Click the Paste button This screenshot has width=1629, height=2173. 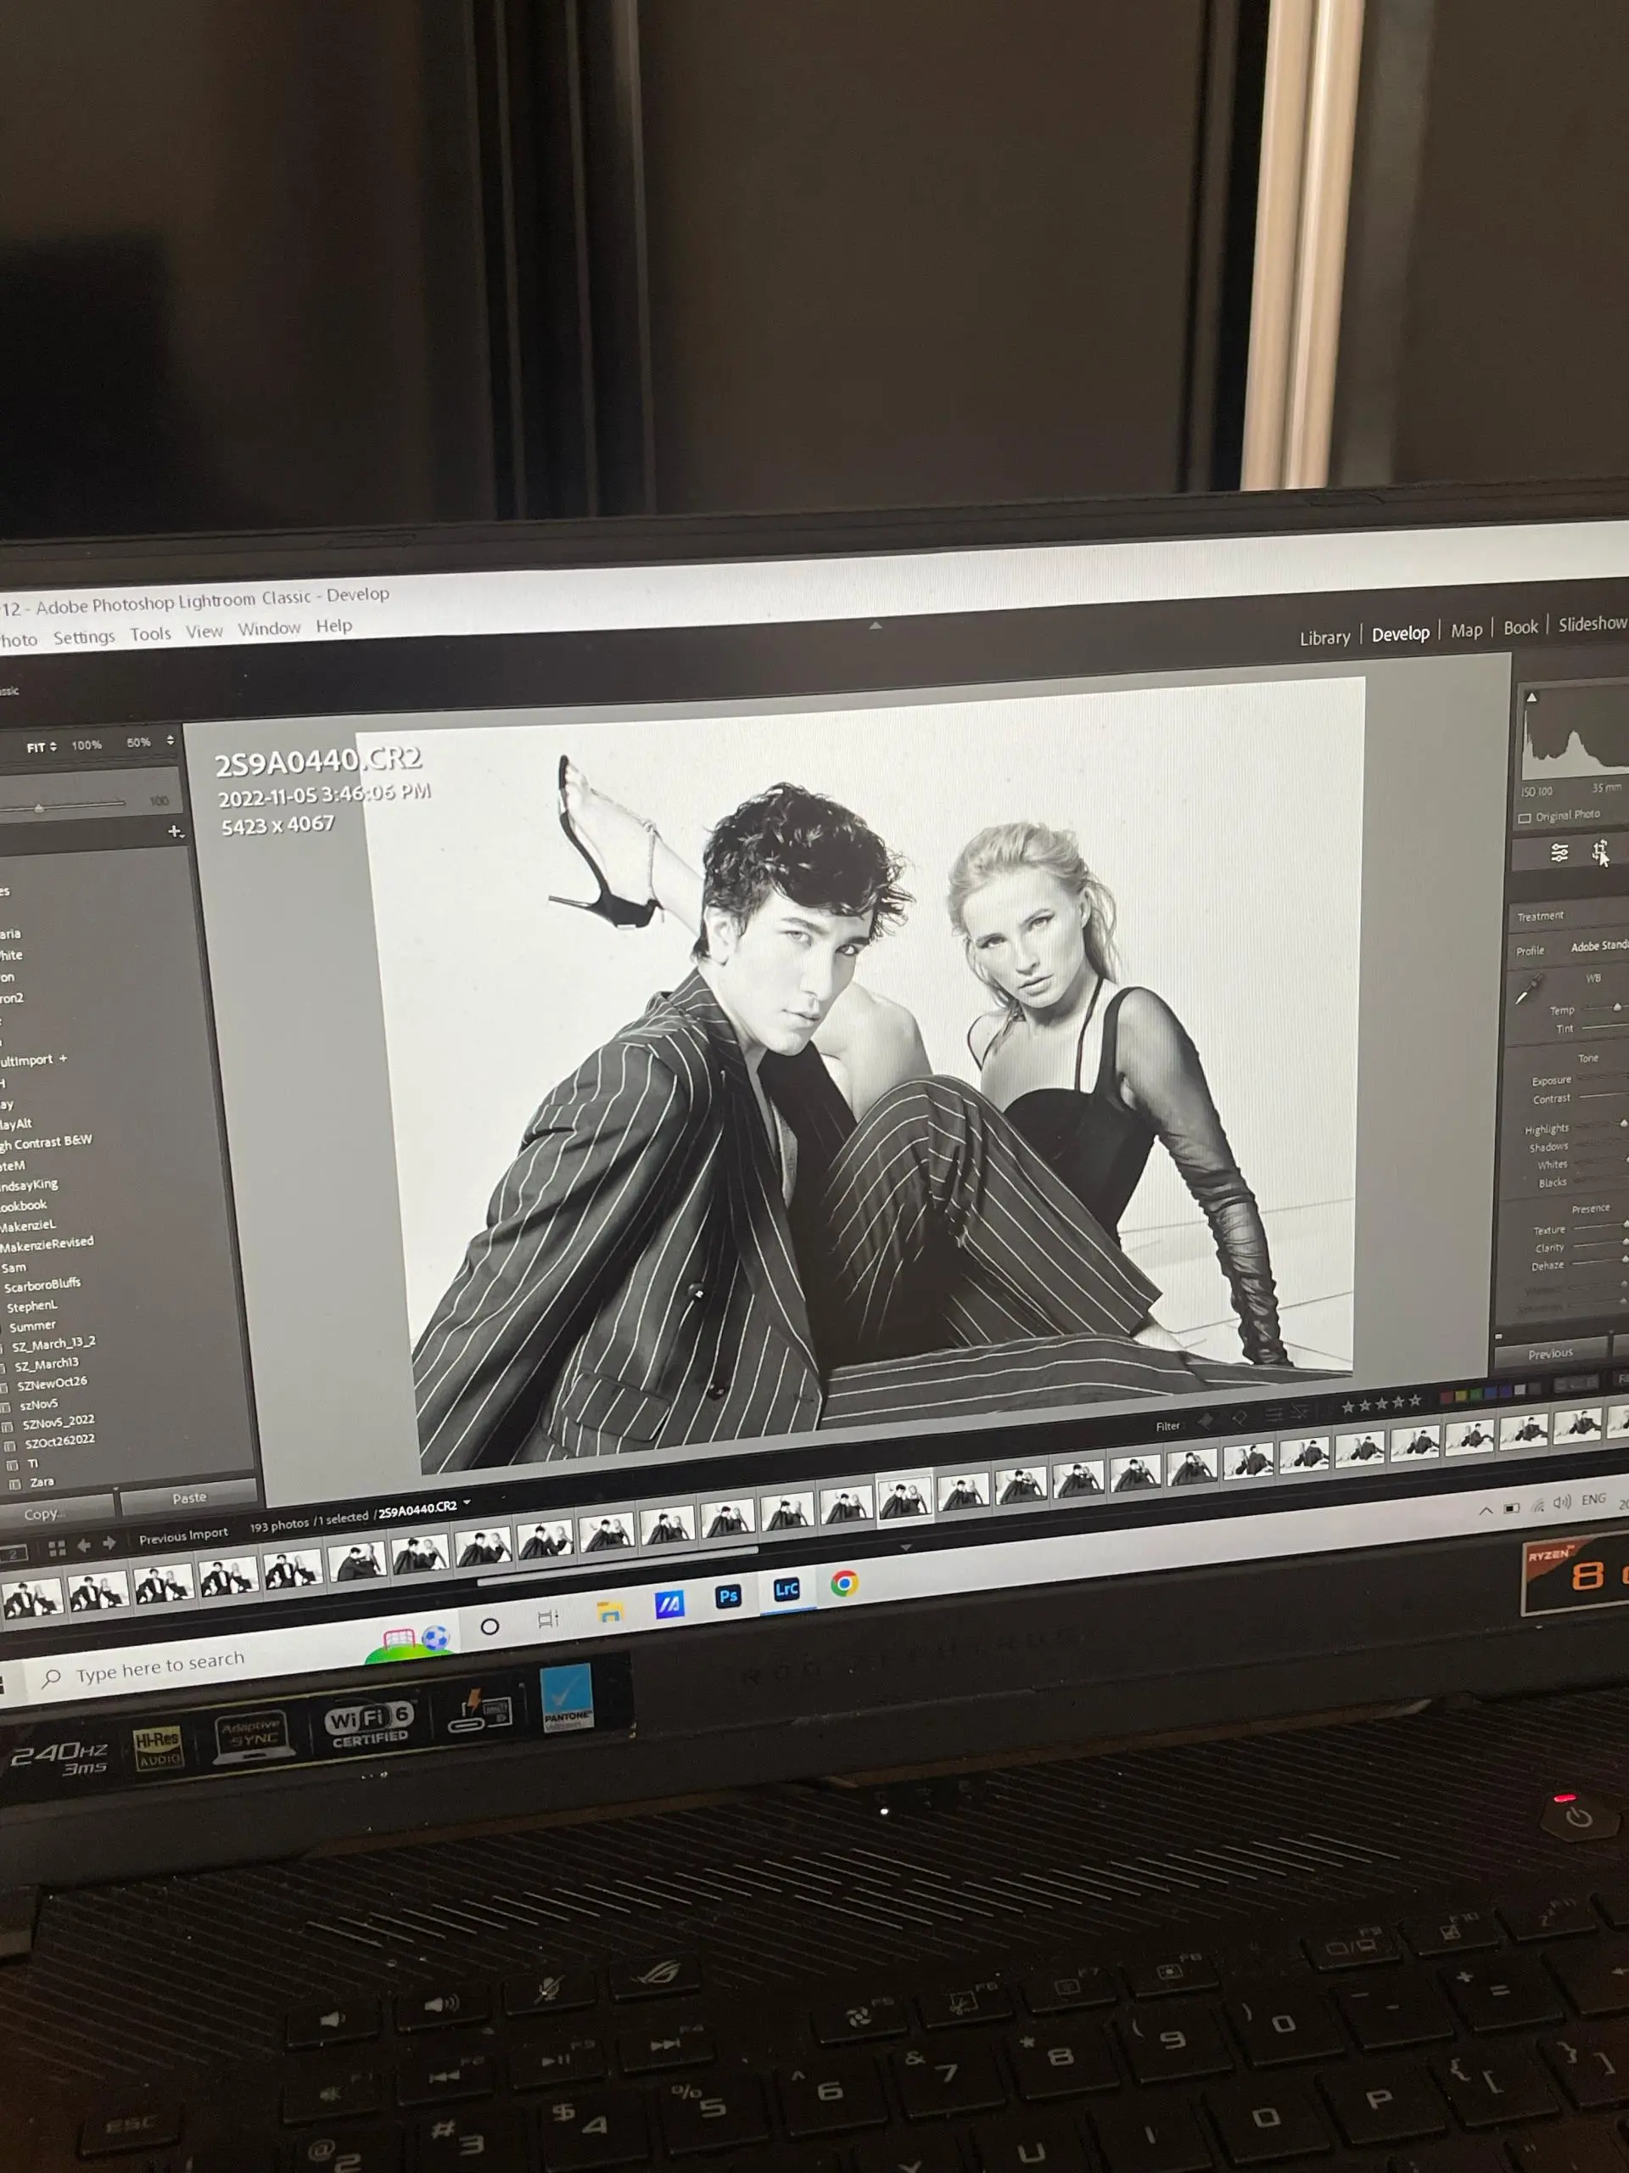coord(189,1498)
